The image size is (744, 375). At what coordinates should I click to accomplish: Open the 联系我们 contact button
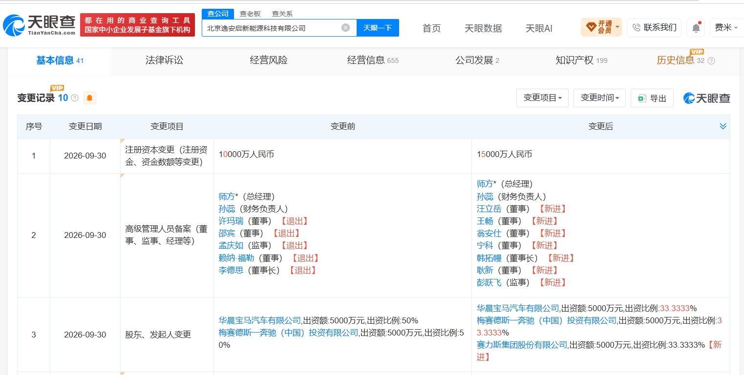pyautogui.click(x=654, y=27)
